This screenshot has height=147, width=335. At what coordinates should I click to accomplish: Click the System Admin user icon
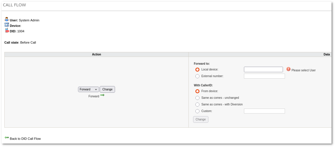tap(6, 19)
